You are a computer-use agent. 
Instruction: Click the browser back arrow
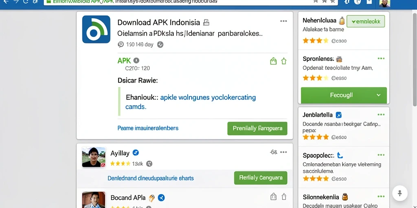5,2
